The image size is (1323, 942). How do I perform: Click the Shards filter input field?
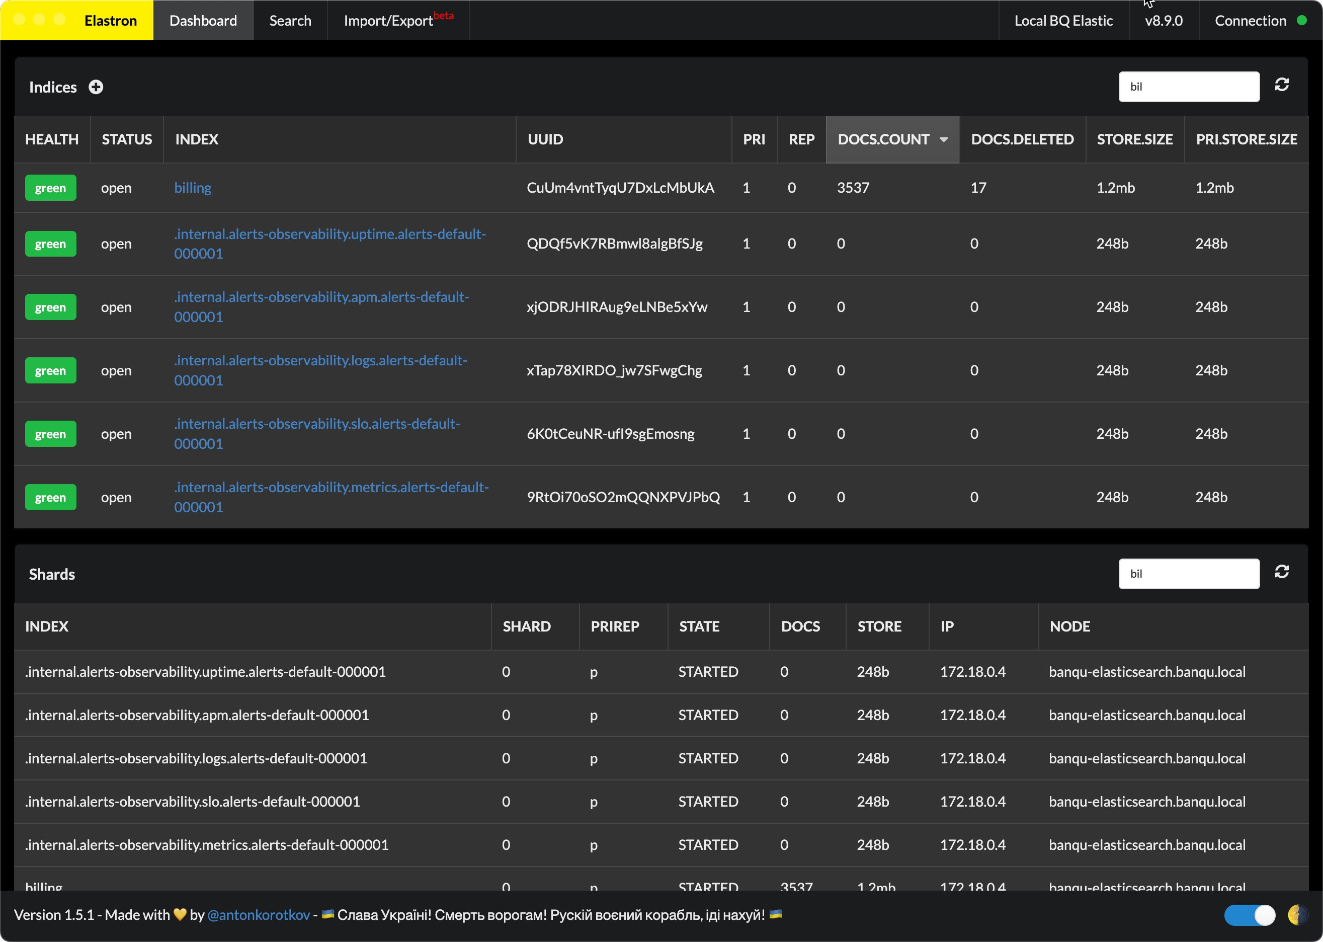[x=1189, y=574]
